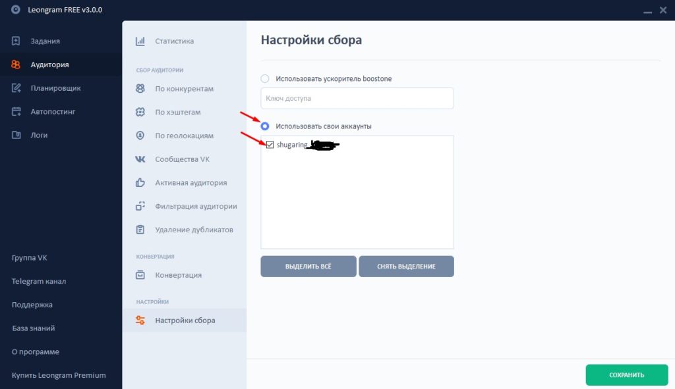Image resolution: width=675 pixels, height=389 pixels.
Task: Close the Leongram window
Action: [x=663, y=10]
